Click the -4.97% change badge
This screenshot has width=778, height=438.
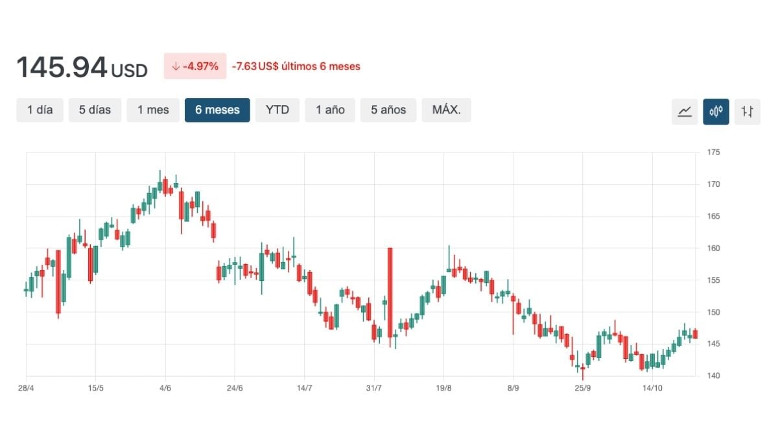tap(195, 66)
